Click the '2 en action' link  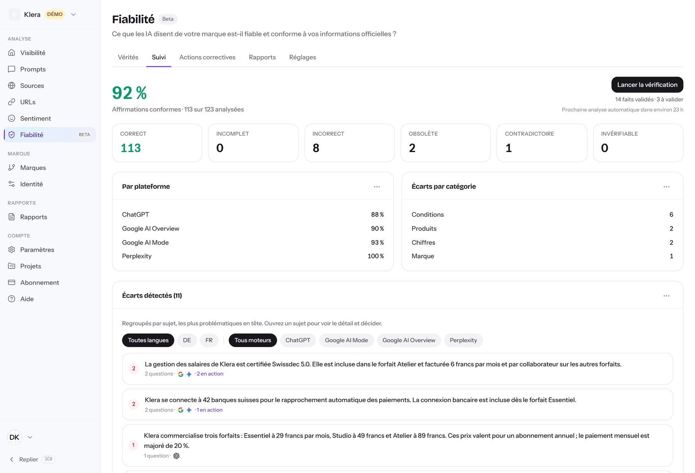[210, 374]
